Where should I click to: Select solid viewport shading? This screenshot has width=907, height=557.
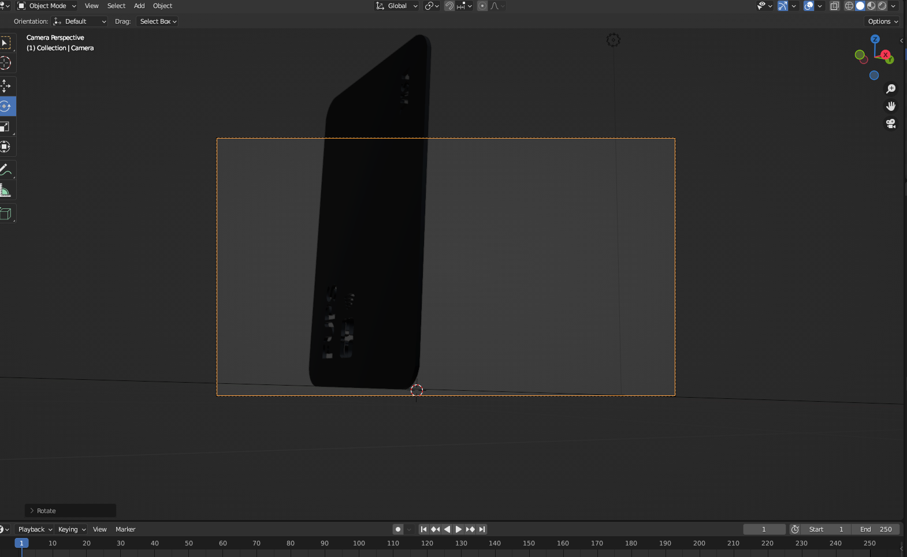pyautogui.click(x=860, y=6)
